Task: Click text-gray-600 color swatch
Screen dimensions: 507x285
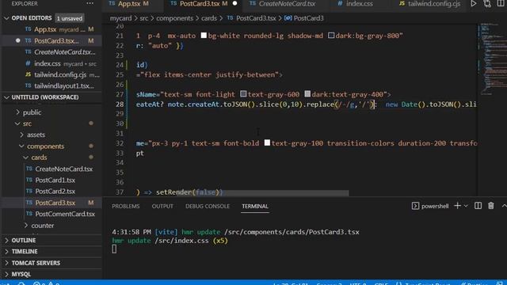Action: coord(243,93)
